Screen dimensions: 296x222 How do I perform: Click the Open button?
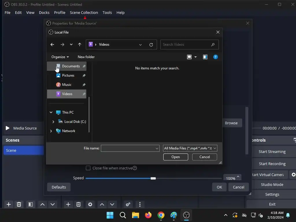[x=175, y=157]
